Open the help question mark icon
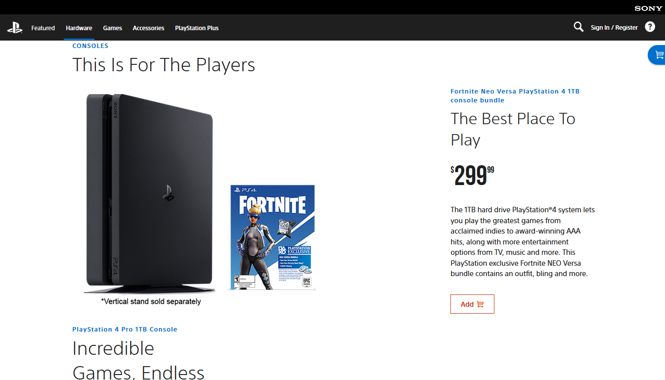This screenshot has height=380, width=665. (650, 27)
